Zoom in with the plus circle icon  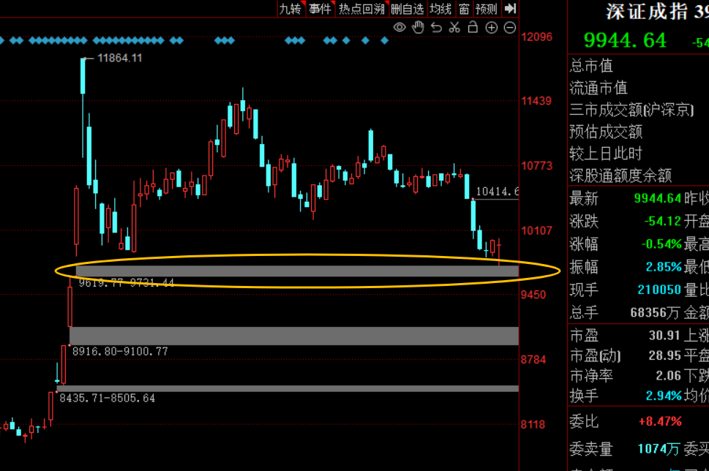491,28
